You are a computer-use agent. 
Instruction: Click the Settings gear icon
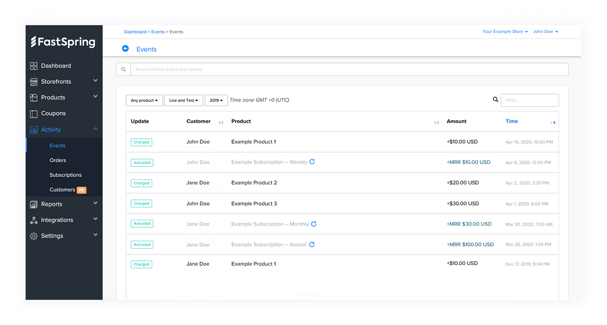click(x=34, y=236)
